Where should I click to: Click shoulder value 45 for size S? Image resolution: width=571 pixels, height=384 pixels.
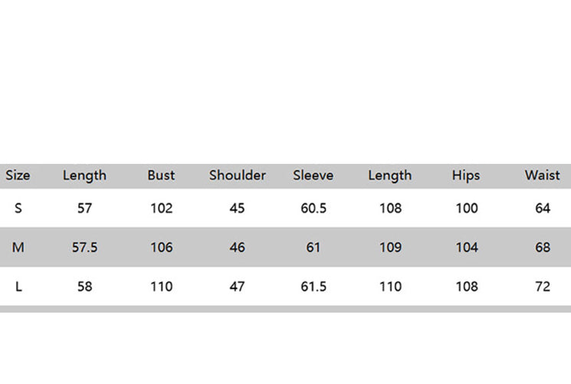[238, 208]
